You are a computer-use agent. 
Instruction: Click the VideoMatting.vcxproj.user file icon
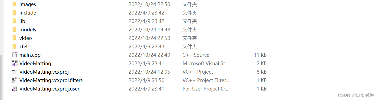(15, 89)
